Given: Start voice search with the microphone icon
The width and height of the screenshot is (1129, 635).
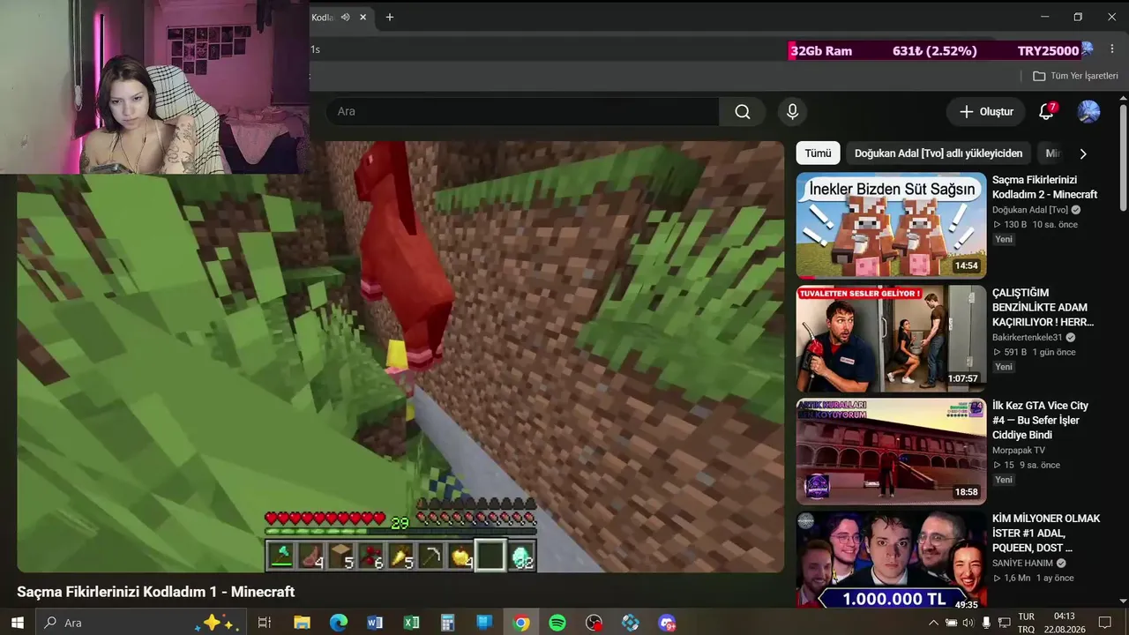Looking at the screenshot, I should tap(792, 112).
